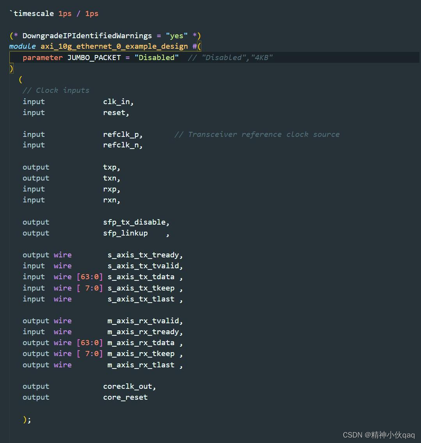This screenshot has width=421, height=443.
Task: Click the sfp_linkup port name
Action: [x=125, y=233]
